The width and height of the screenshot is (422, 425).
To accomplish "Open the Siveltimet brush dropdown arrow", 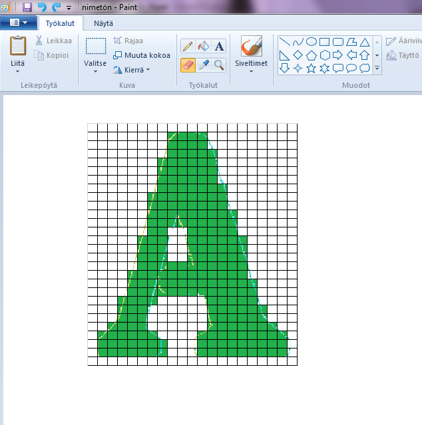I will coord(251,72).
